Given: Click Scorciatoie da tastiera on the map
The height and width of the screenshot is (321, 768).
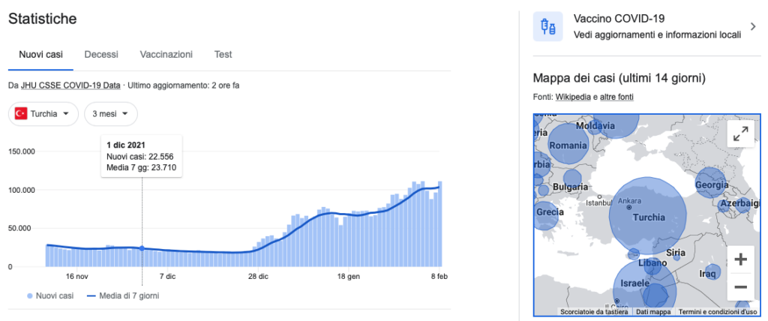Looking at the screenshot, I should tap(593, 311).
